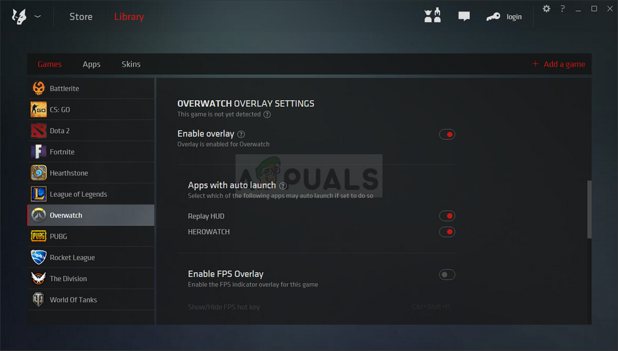618x351 pixels.
Task: Choose Rocket League label in list
Action: coord(72,258)
